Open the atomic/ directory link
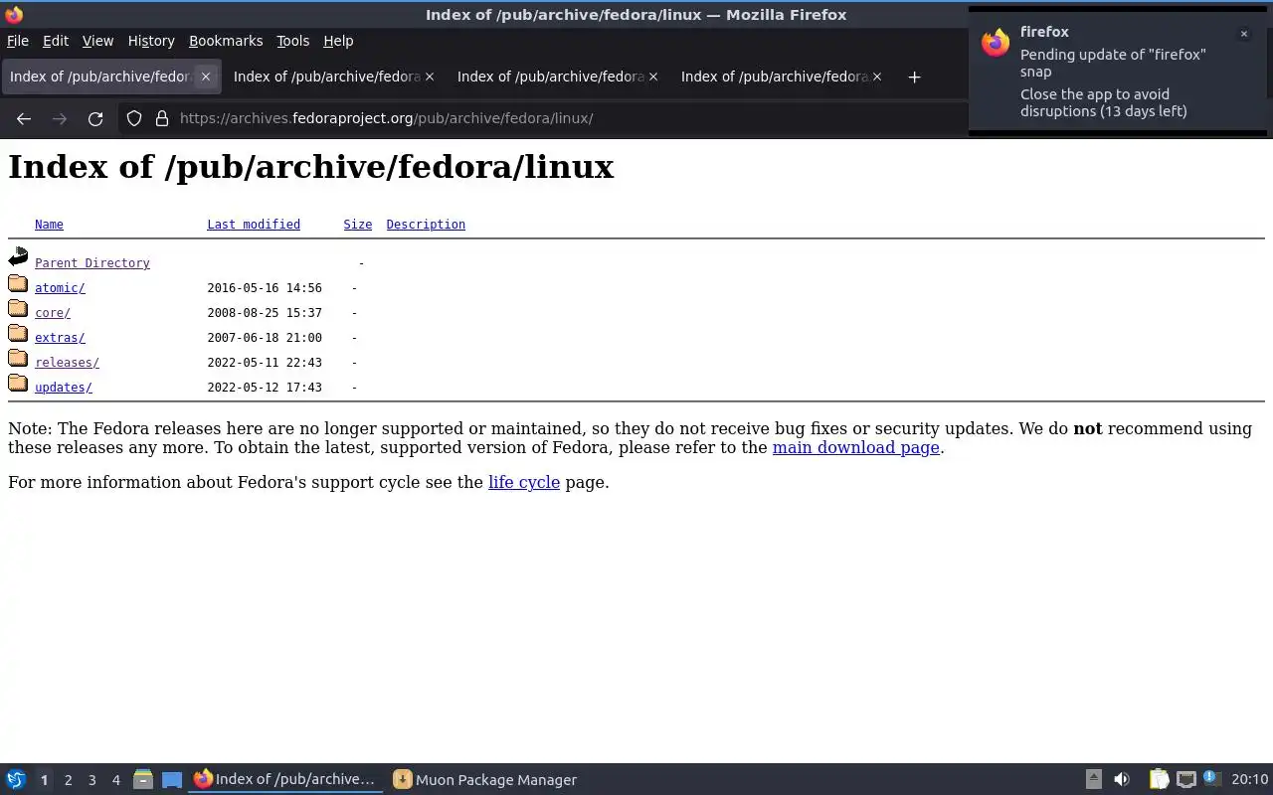 point(60,288)
